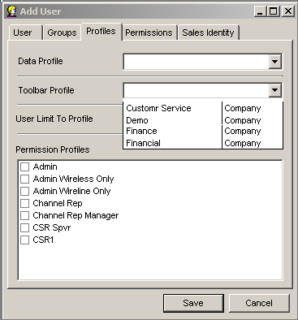Check the Channel Rep checkbox
Viewport: 298px width, 320px height.
point(24,203)
